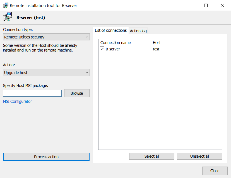Select the test host cell in the B-server row
The image size is (231, 178).
(156, 49)
